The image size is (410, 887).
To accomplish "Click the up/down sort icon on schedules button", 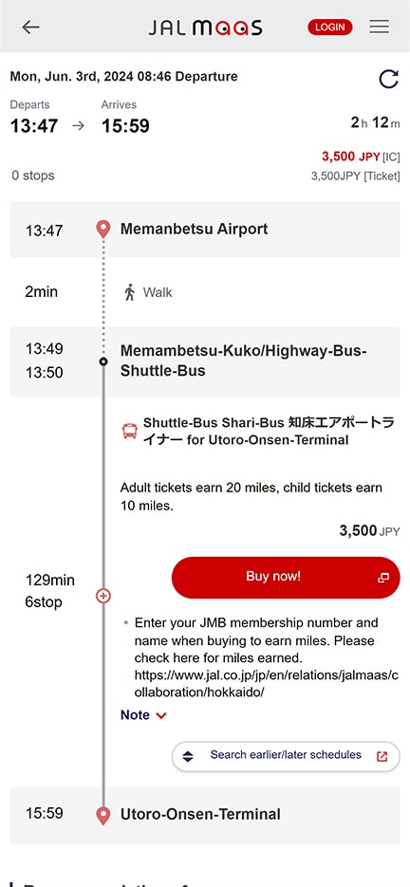I will 188,756.
